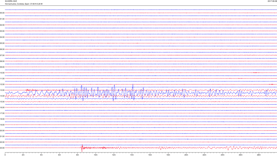Select the 18:30 time label
277x156 pixels.
(x=2, y=119)
